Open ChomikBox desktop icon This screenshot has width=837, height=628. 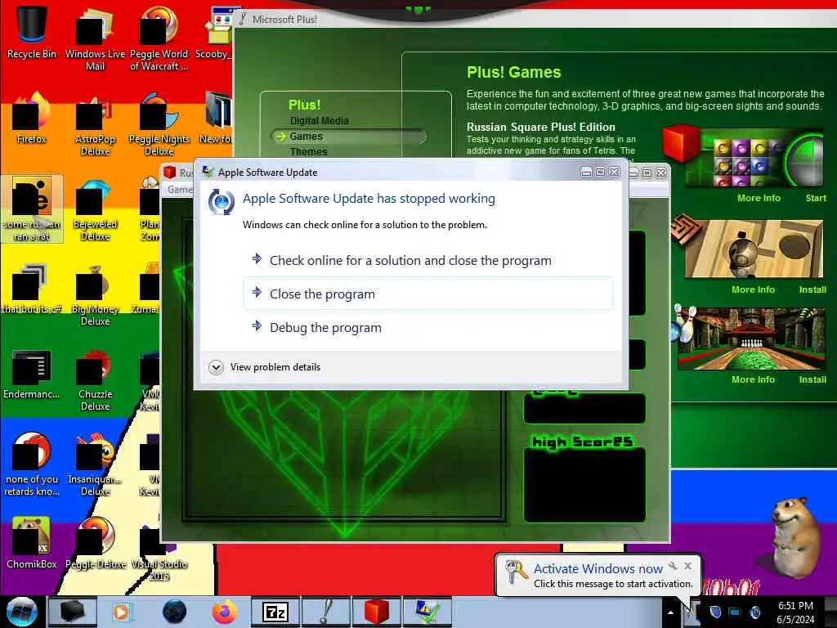click(x=32, y=543)
